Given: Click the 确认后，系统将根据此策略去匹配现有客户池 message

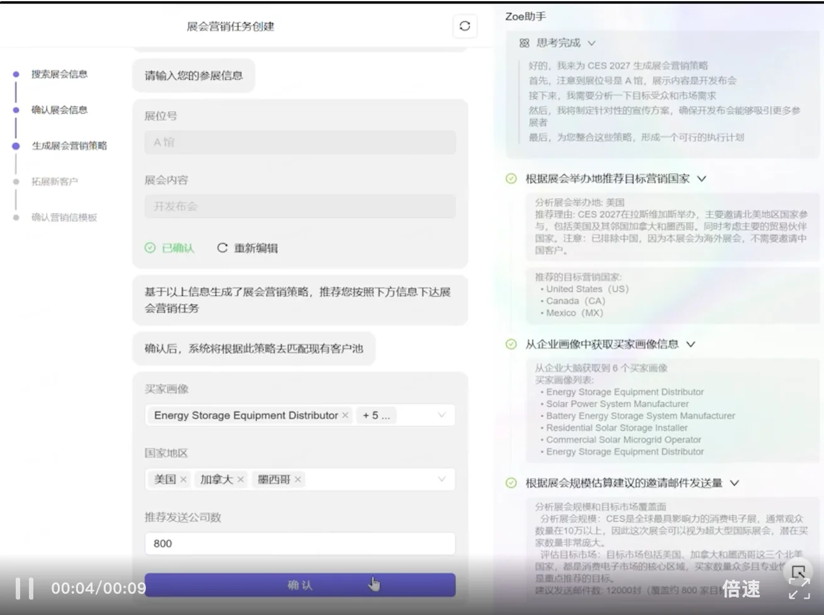Looking at the screenshot, I should 253,348.
